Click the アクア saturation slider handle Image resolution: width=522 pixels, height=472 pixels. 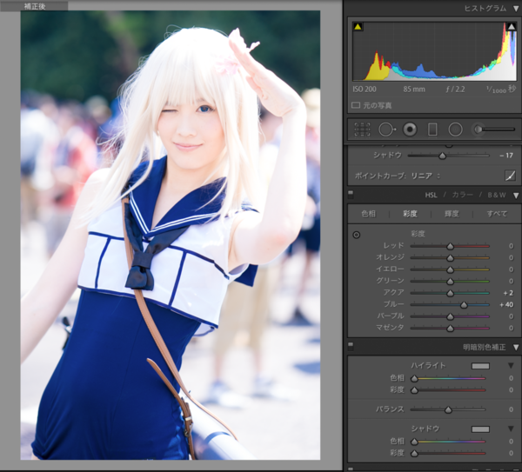450,294
